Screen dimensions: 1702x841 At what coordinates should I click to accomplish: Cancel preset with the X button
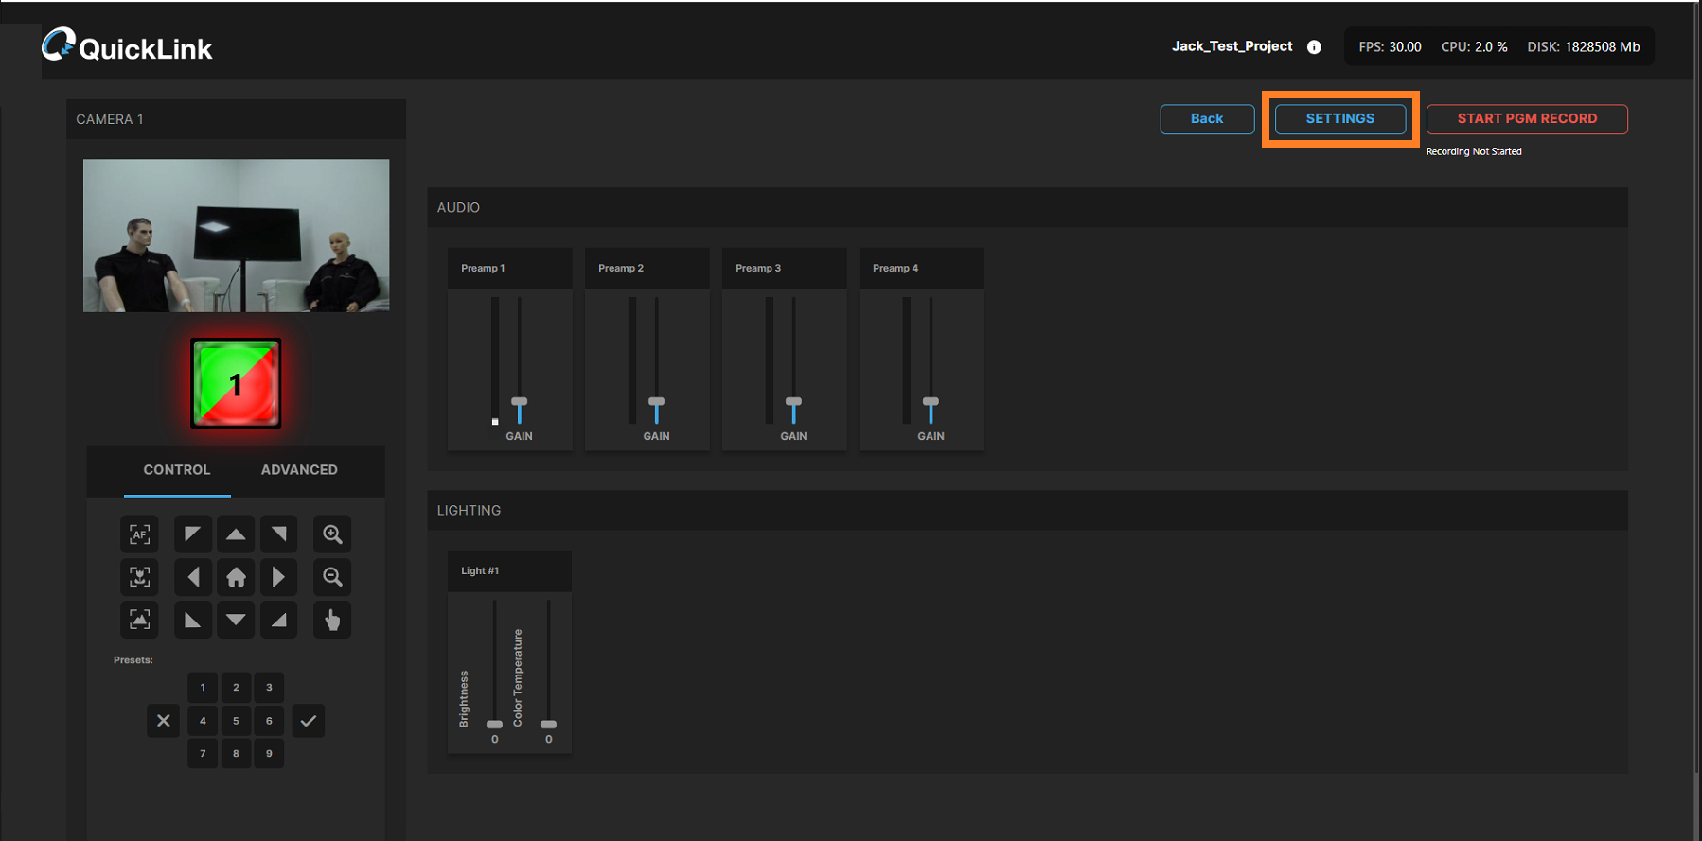163,721
